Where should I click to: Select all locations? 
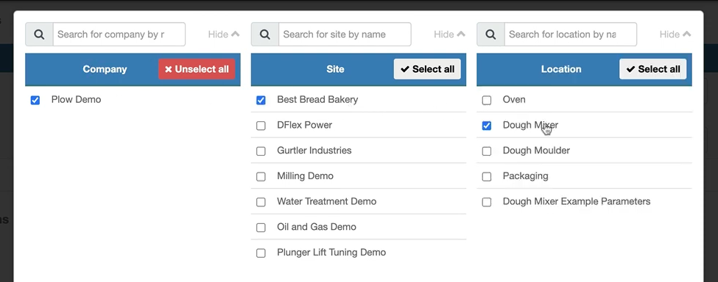point(653,69)
